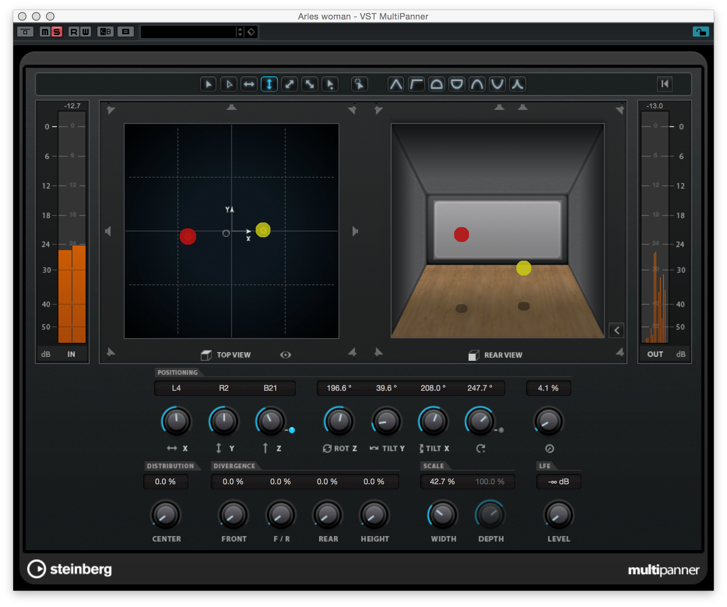
Task: Click the 4.1 % radius value field
Action: 548,388
